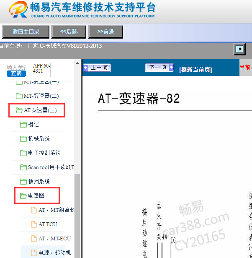Click document icon beside 电源、起动机

pos(34,253)
